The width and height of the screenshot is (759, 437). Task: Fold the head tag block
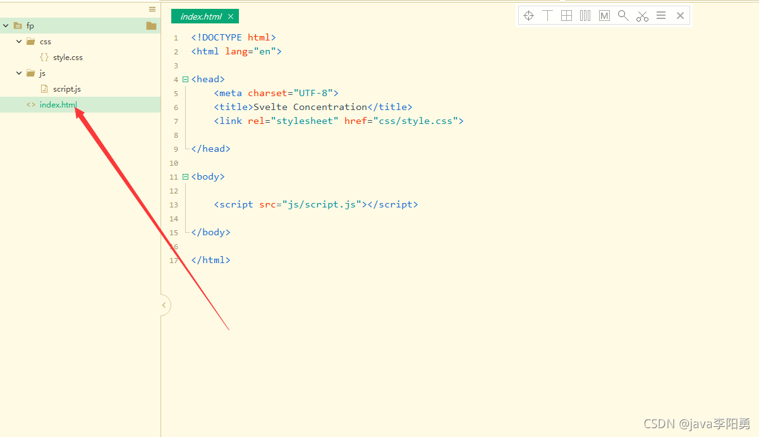(x=185, y=79)
